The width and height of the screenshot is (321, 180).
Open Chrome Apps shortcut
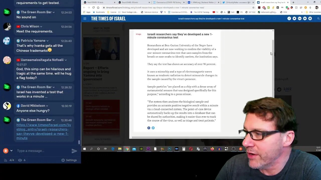[87, 12]
